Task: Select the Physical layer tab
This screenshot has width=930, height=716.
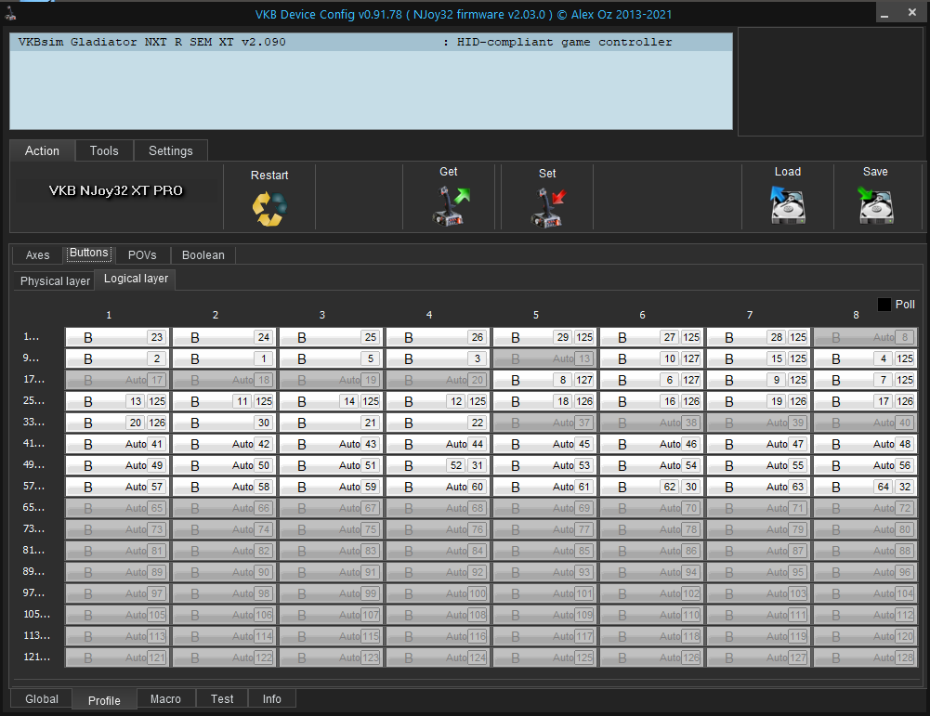Action: pyautogui.click(x=55, y=280)
